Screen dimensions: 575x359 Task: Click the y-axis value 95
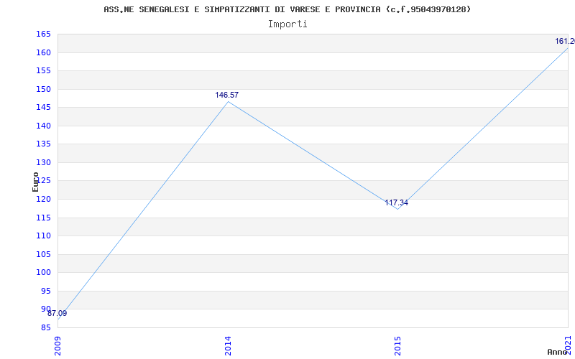tap(46, 291)
